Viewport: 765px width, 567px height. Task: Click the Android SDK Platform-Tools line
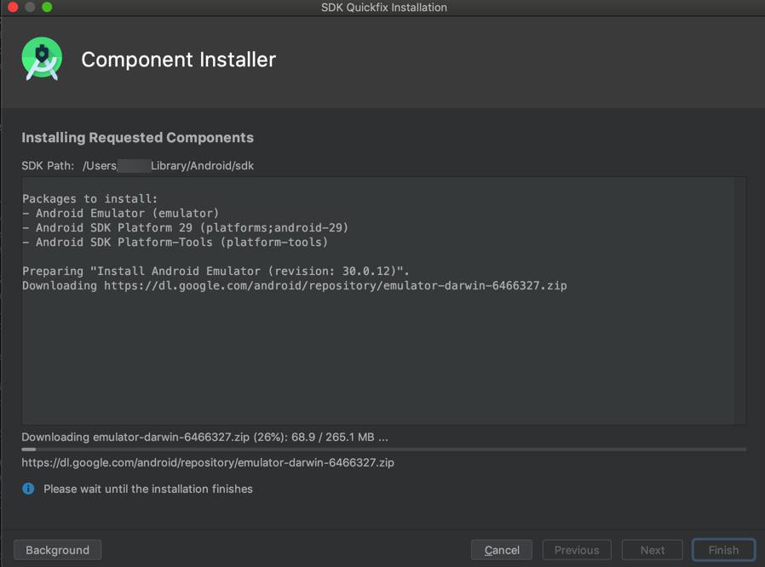[x=175, y=243]
